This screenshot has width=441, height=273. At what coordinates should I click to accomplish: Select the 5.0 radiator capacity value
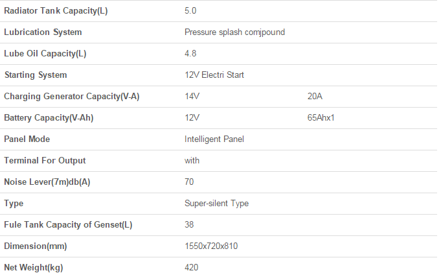pos(190,11)
